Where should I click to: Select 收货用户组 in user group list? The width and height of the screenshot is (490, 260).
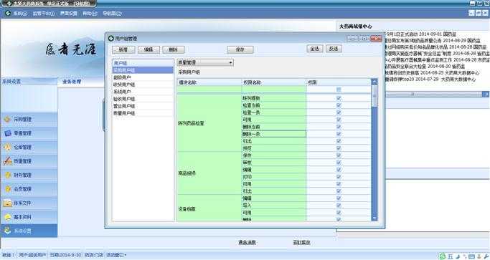[143, 85]
